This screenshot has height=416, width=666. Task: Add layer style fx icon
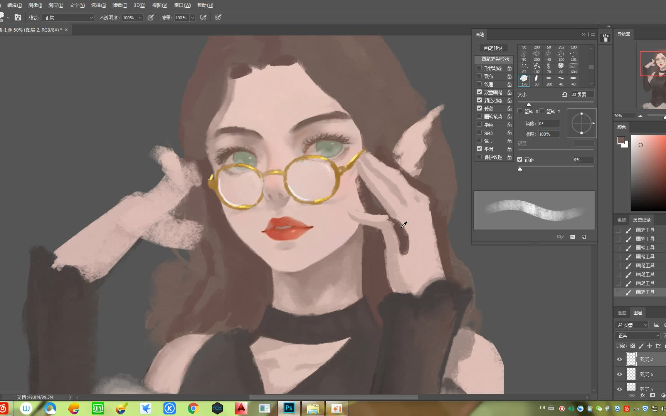pos(642,396)
